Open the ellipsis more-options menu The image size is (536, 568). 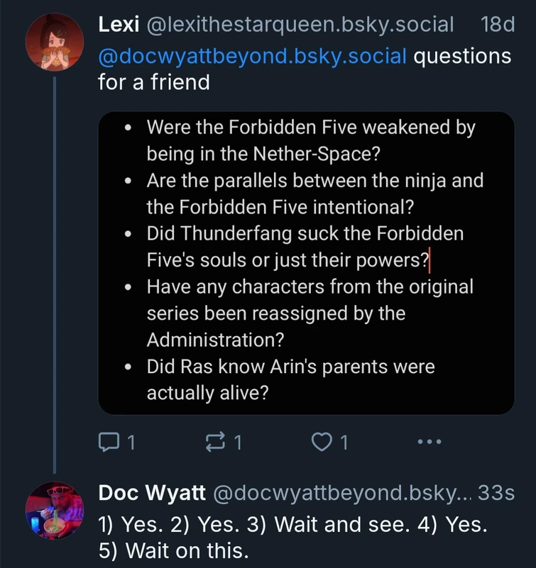[x=430, y=441]
